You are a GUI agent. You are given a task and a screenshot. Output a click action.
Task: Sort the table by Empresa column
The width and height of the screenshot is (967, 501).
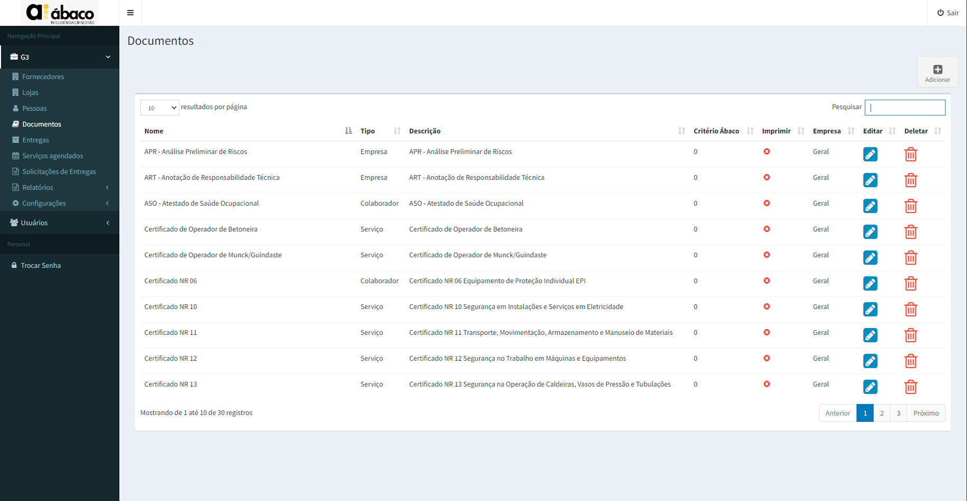[834, 131]
